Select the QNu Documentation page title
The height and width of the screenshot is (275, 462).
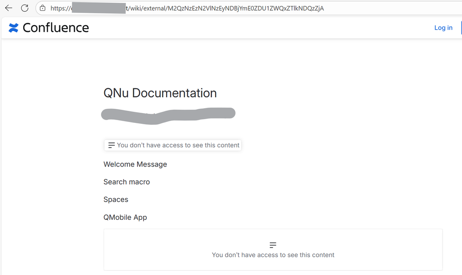point(160,93)
